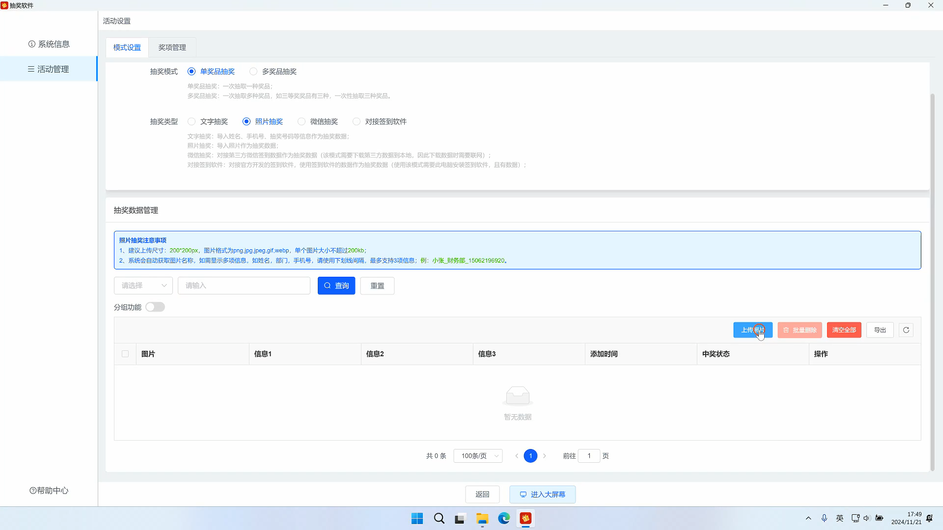The width and height of the screenshot is (943, 530).
Task: Show hidden icons tray chevron
Action: tap(808, 518)
